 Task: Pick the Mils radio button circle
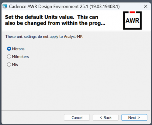click(x=9, y=64)
